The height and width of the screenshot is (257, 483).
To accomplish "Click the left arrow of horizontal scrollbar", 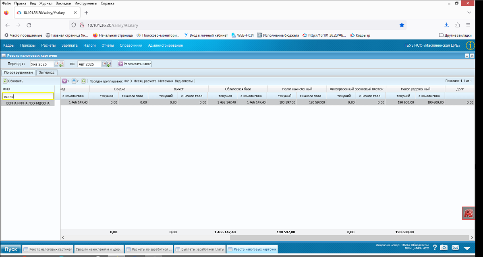I will pos(63,237).
